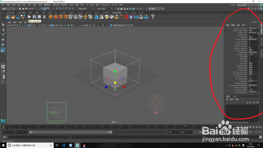
Task: Open the sRGB gamma view transform dropdown
Action: (x=123, y=25)
